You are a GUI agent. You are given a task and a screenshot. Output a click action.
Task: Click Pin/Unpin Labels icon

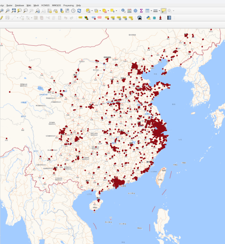tap(107, 18)
